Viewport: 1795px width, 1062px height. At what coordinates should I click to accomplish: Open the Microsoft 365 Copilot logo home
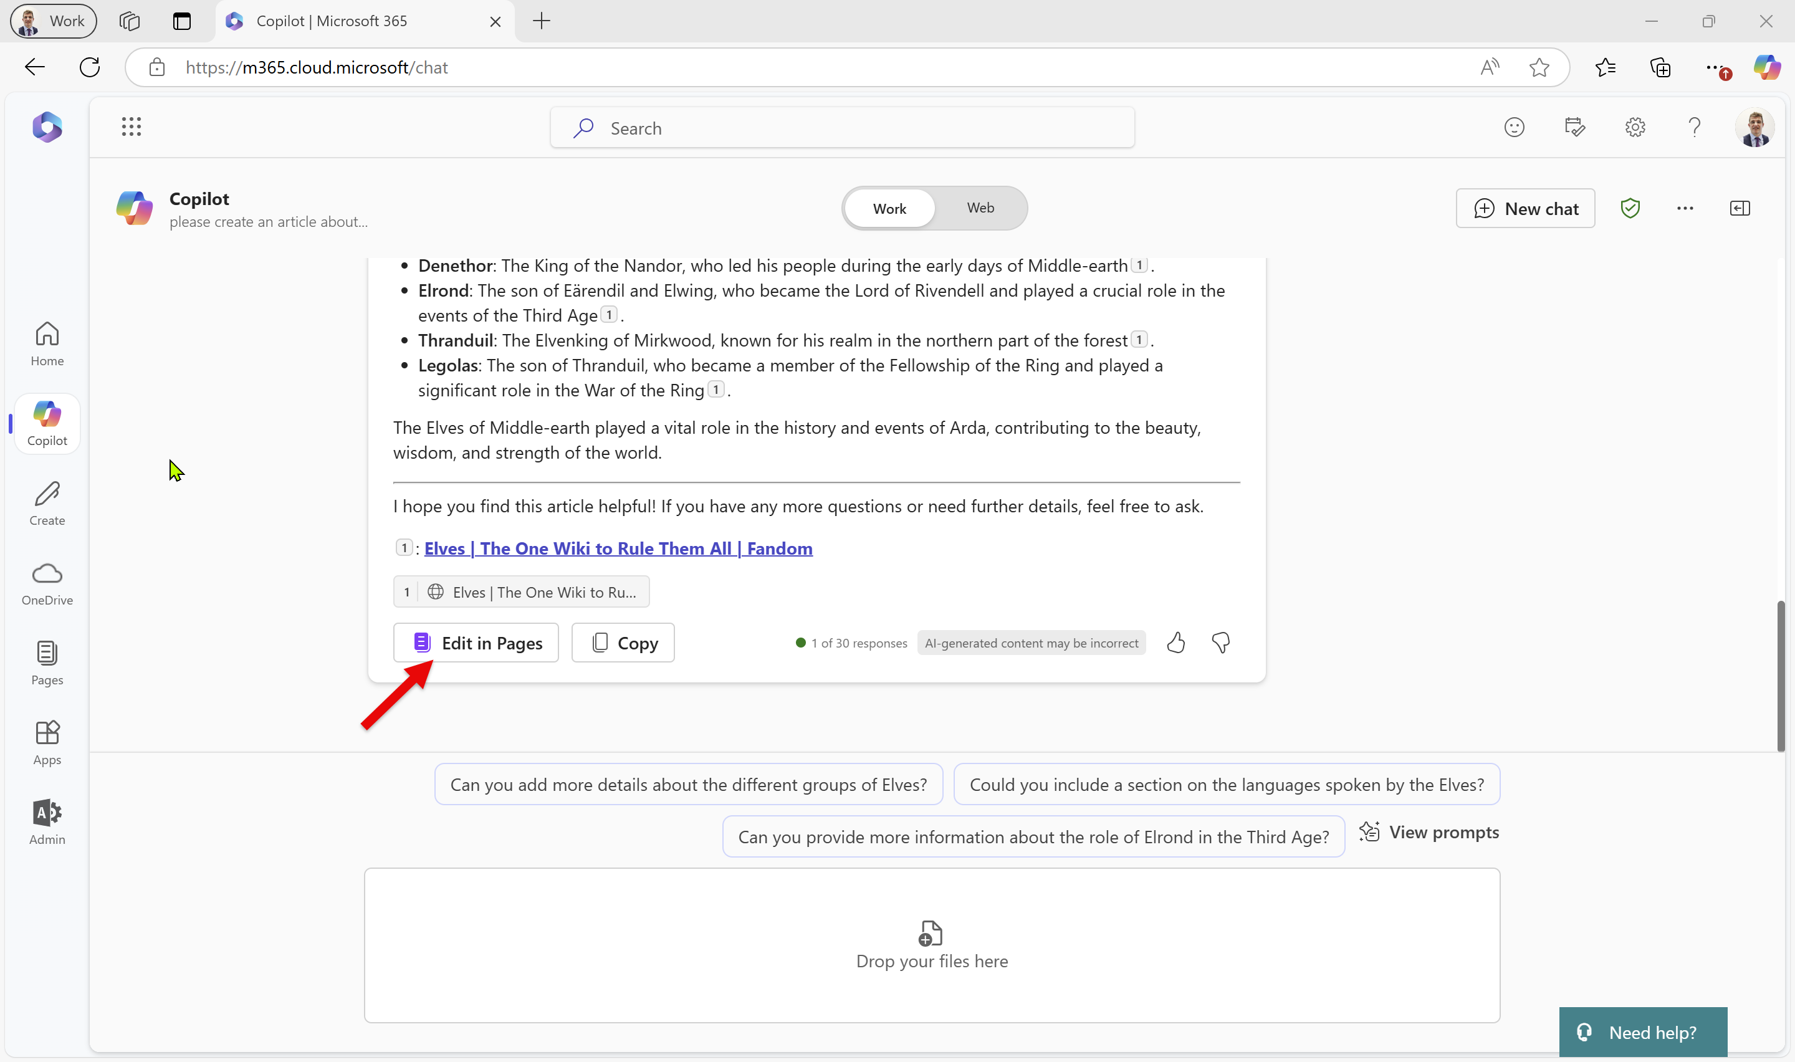(x=47, y=127)
